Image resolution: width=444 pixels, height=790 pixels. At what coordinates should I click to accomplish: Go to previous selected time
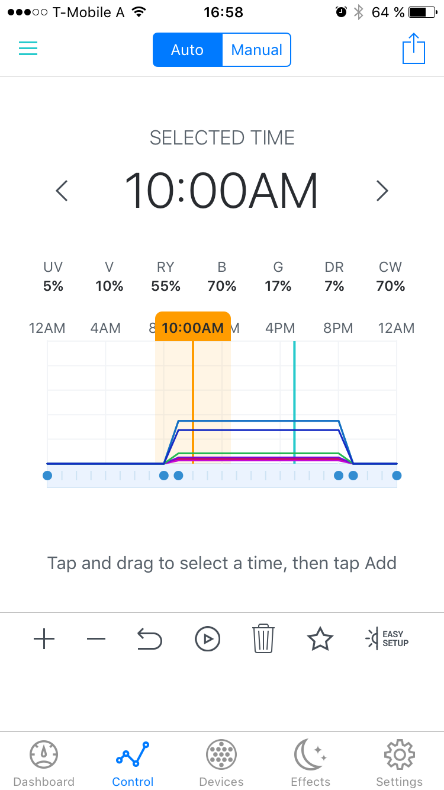62,191
